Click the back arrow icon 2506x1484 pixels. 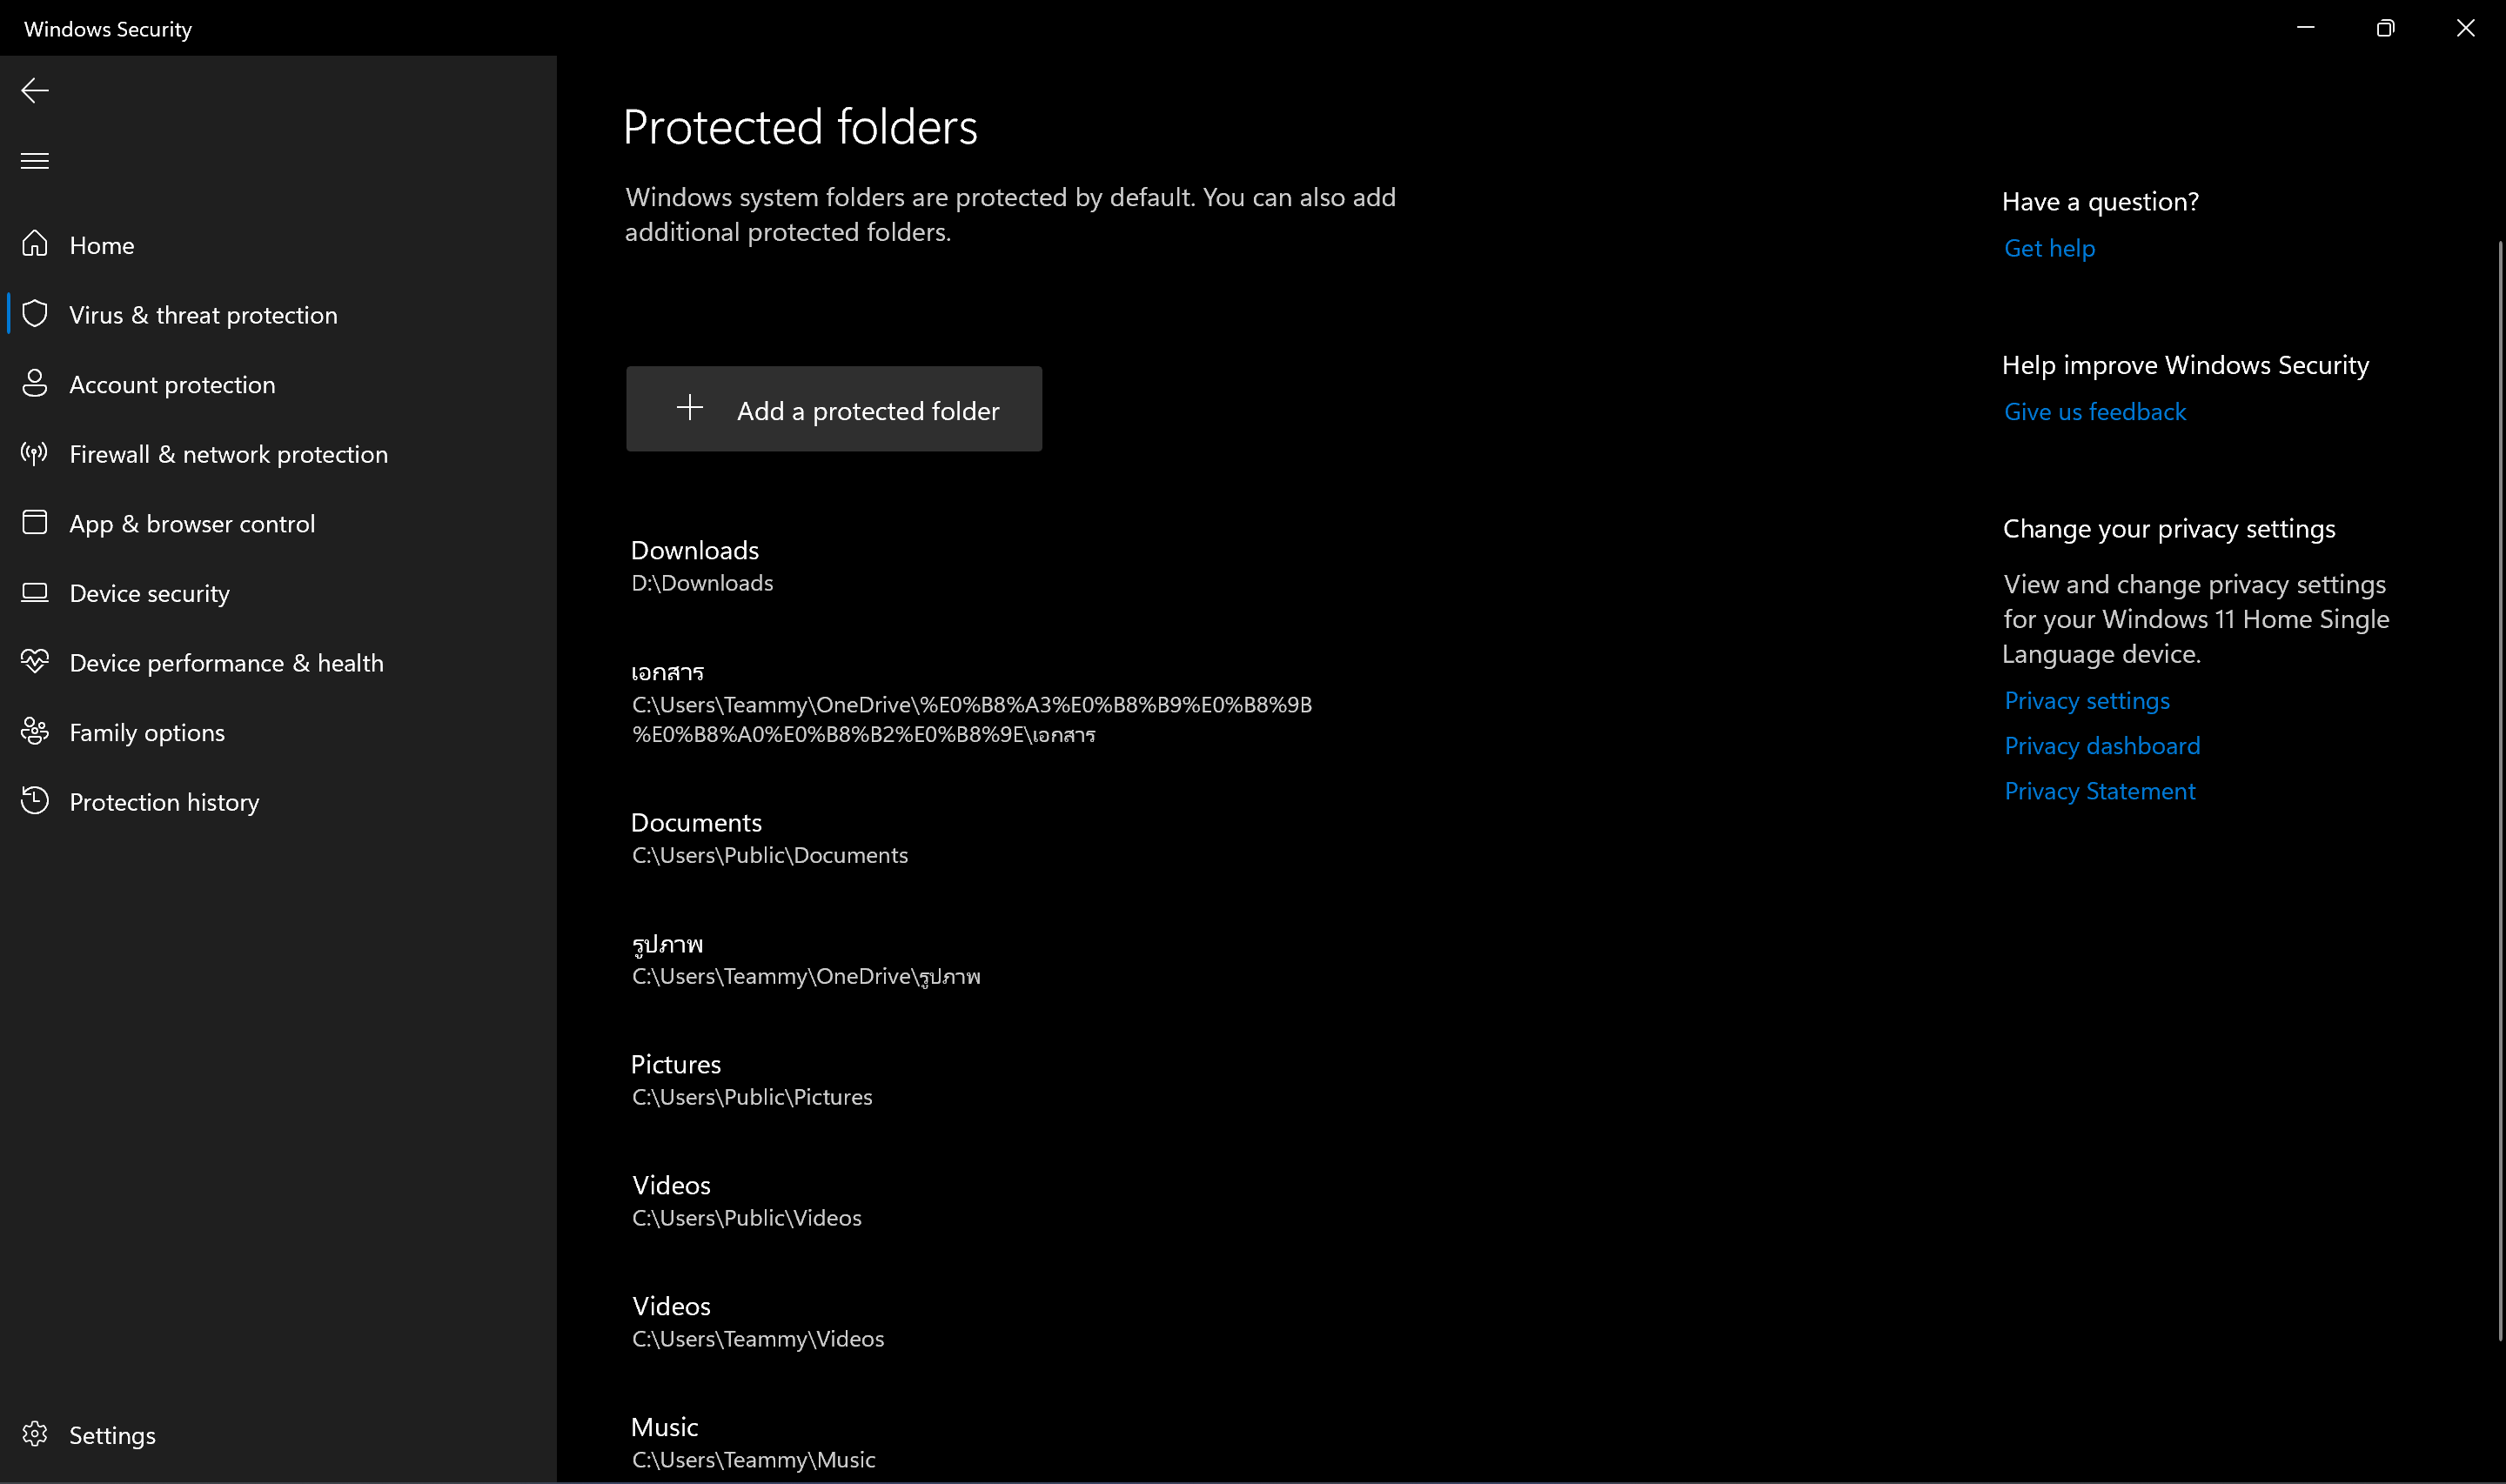[x=35, y=91]
